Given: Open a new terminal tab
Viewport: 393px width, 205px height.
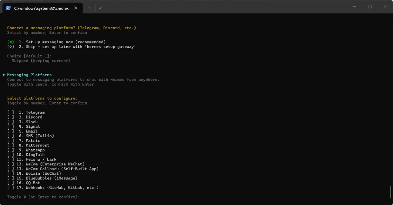Looking at the screenshot, I should [90, 8].
